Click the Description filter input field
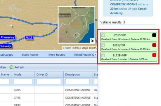Viewport: 161px width, 106px height. pos(77,81)
